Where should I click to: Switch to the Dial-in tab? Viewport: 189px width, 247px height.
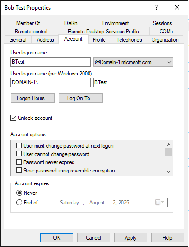(71, 23)
